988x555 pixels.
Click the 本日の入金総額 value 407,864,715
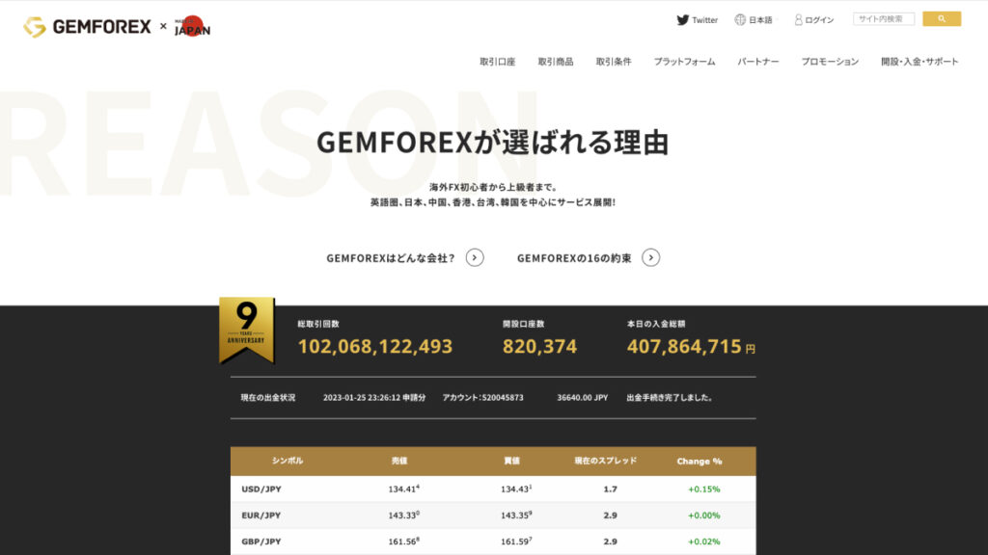coord(684,346)
